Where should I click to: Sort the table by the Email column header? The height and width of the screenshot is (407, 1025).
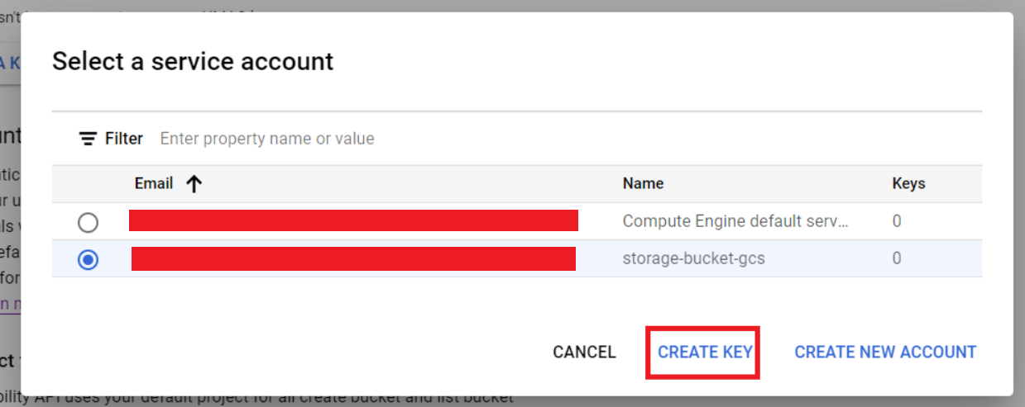154,183
